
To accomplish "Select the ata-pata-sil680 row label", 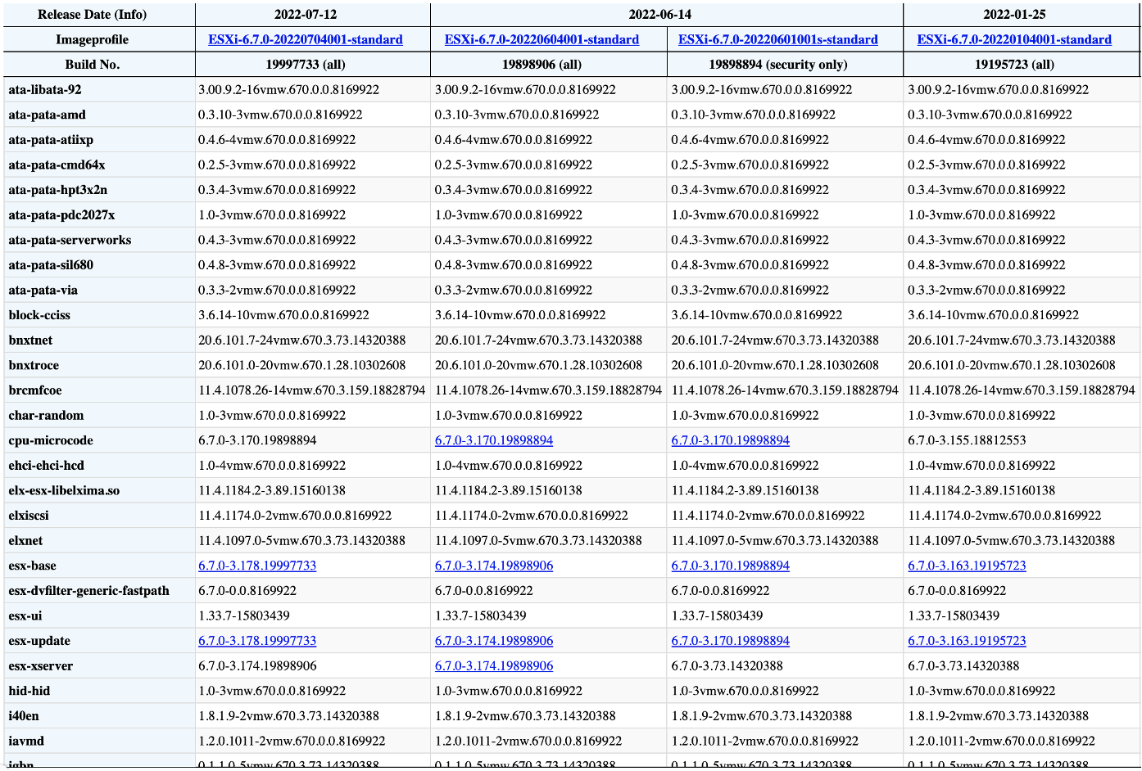I will pos(51,265).
